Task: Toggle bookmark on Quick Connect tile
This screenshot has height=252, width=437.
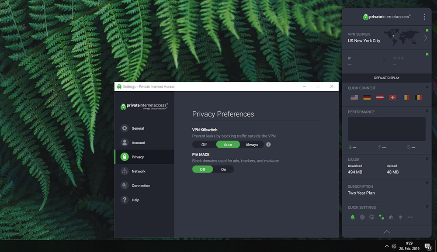Action: [427, 87]
